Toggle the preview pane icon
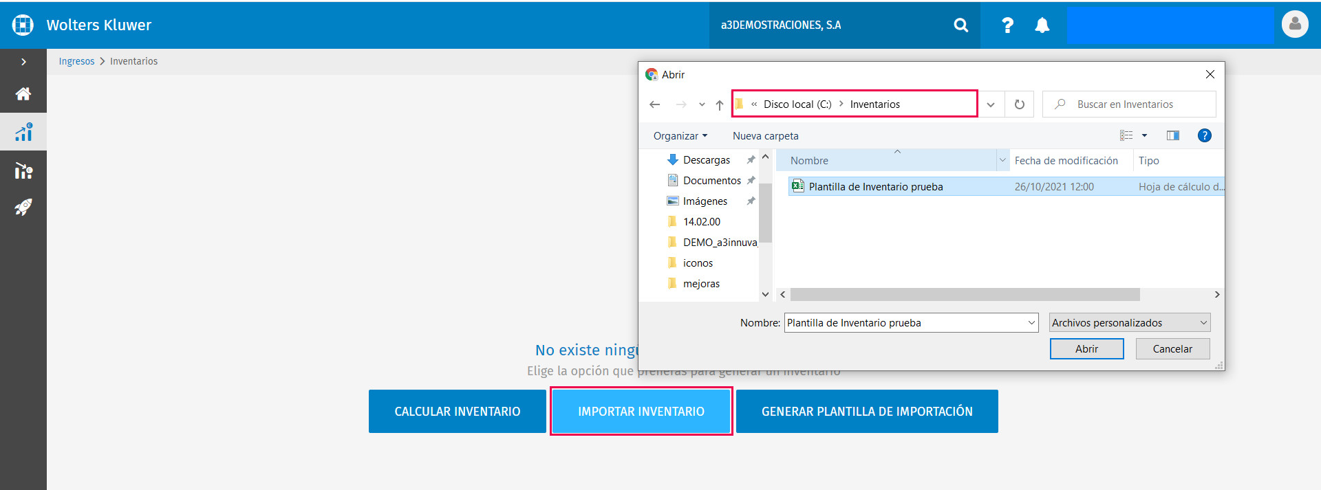 tap(1173, 135)
